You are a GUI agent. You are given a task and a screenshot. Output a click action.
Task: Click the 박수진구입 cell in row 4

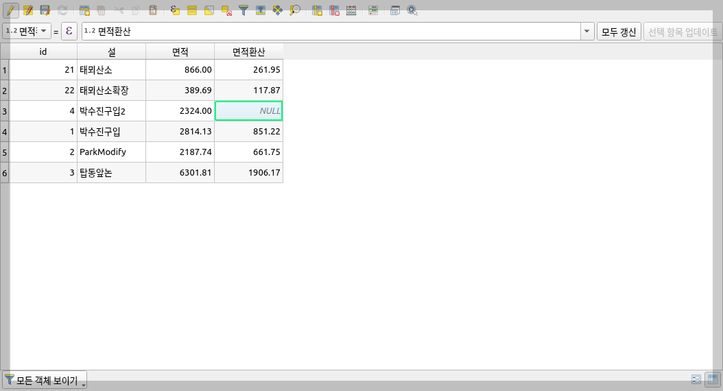(112, 132)
